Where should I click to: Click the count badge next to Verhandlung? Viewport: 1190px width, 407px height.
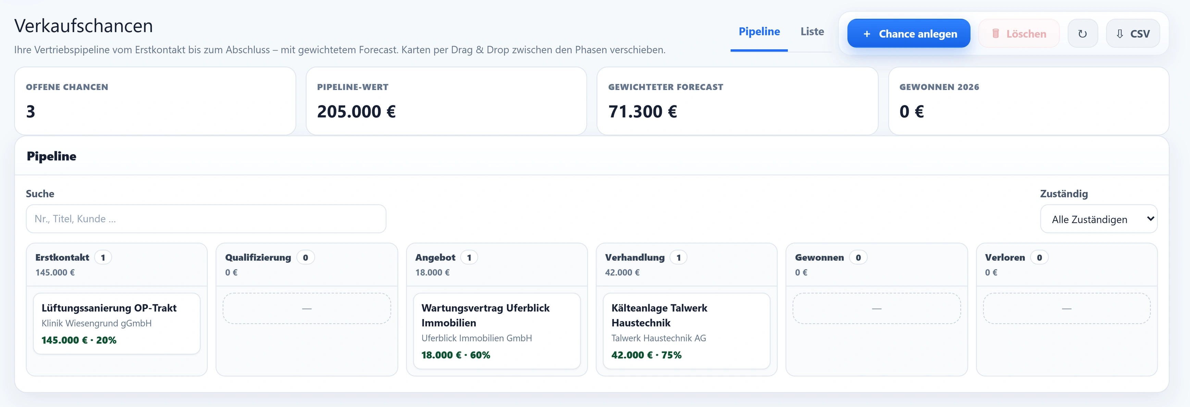[679, 258]
